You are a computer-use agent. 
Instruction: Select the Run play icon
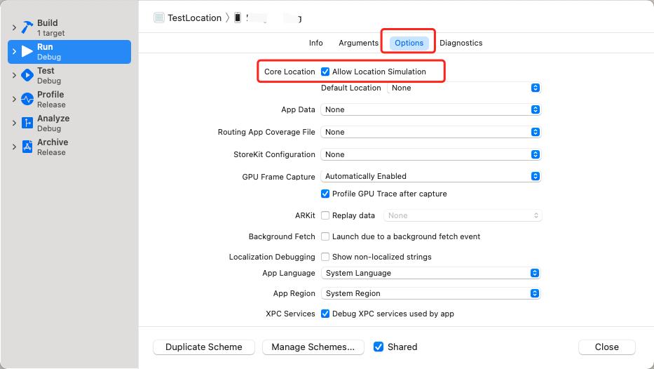tap(27, 51)
